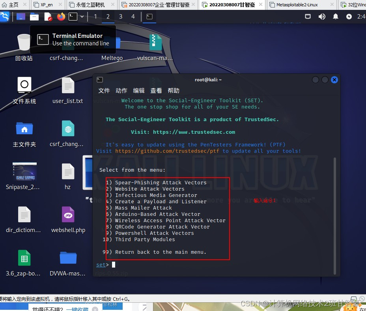This screenshot has width=366, height=311.
Task: Switch to workspace 4
Action: tap(133, 17)
